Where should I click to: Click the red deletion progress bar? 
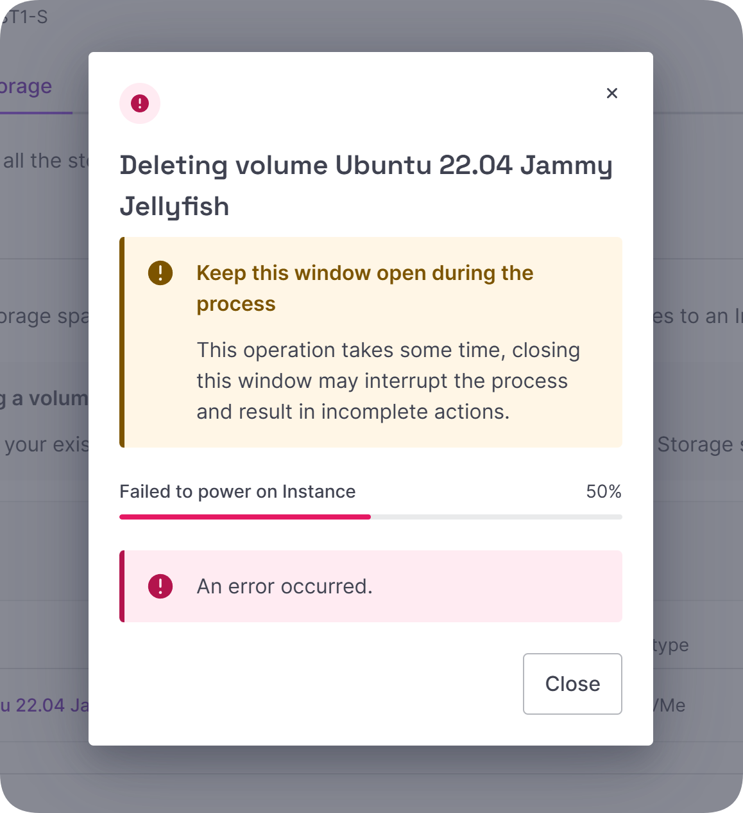pyautogui.click(x=245, y=517)
